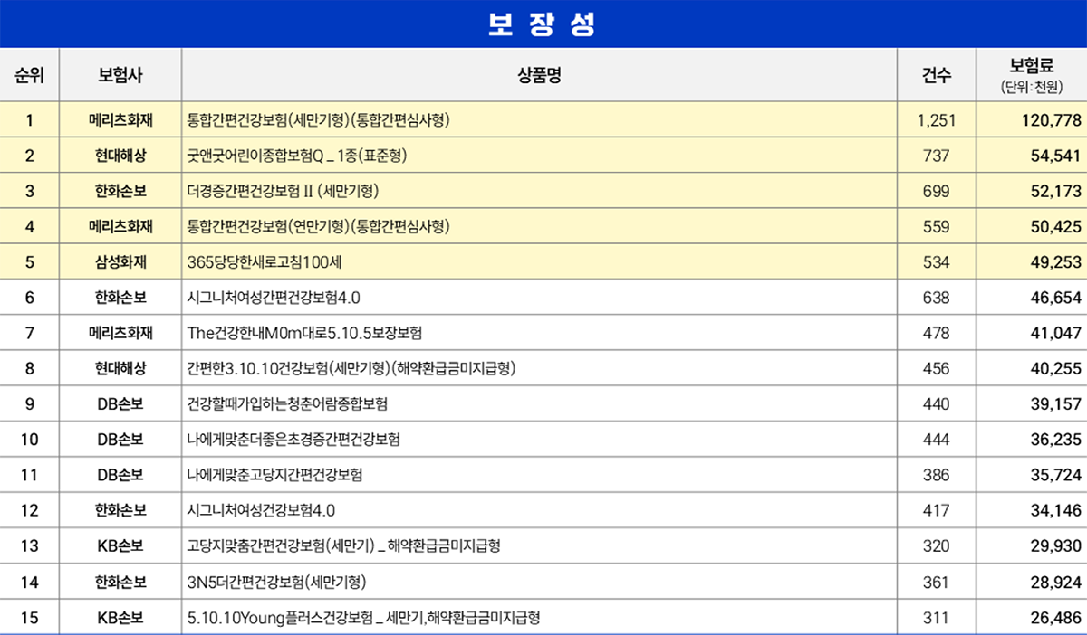Click DB손보 insurer in rank 10 row
This screenshot has width=1087, height=635.
pyautogui.click(x=120, y=440)
